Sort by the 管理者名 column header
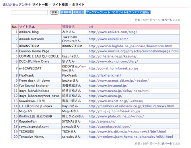 pos(68,27)
